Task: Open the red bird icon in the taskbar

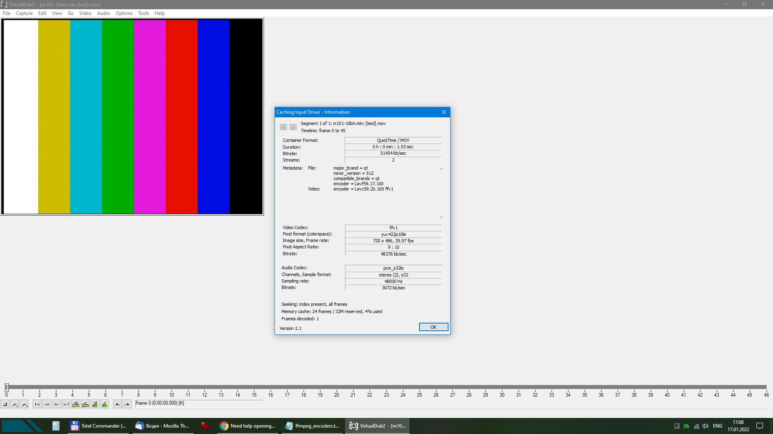Action: [205, 426]
